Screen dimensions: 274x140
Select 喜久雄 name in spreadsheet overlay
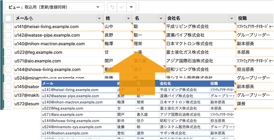pyautogui.click(x=147, y=115)
